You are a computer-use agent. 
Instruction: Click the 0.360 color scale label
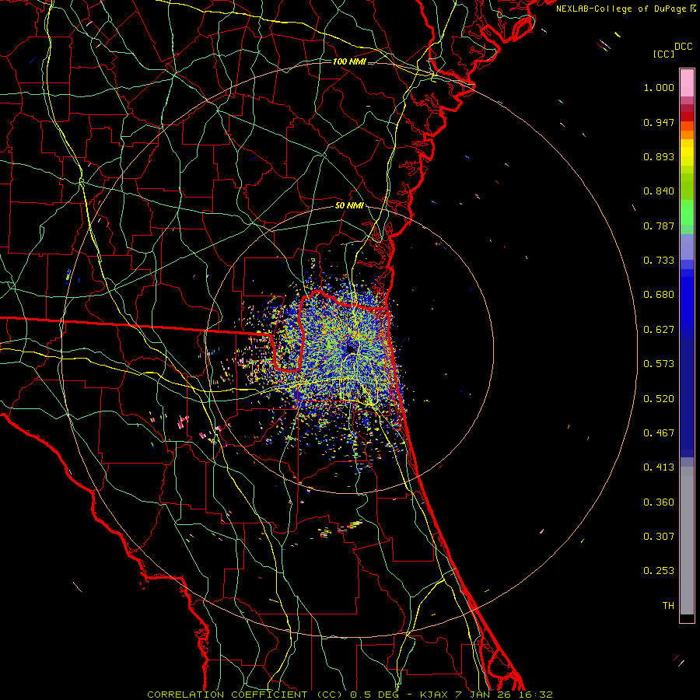(x=659, y=502)
